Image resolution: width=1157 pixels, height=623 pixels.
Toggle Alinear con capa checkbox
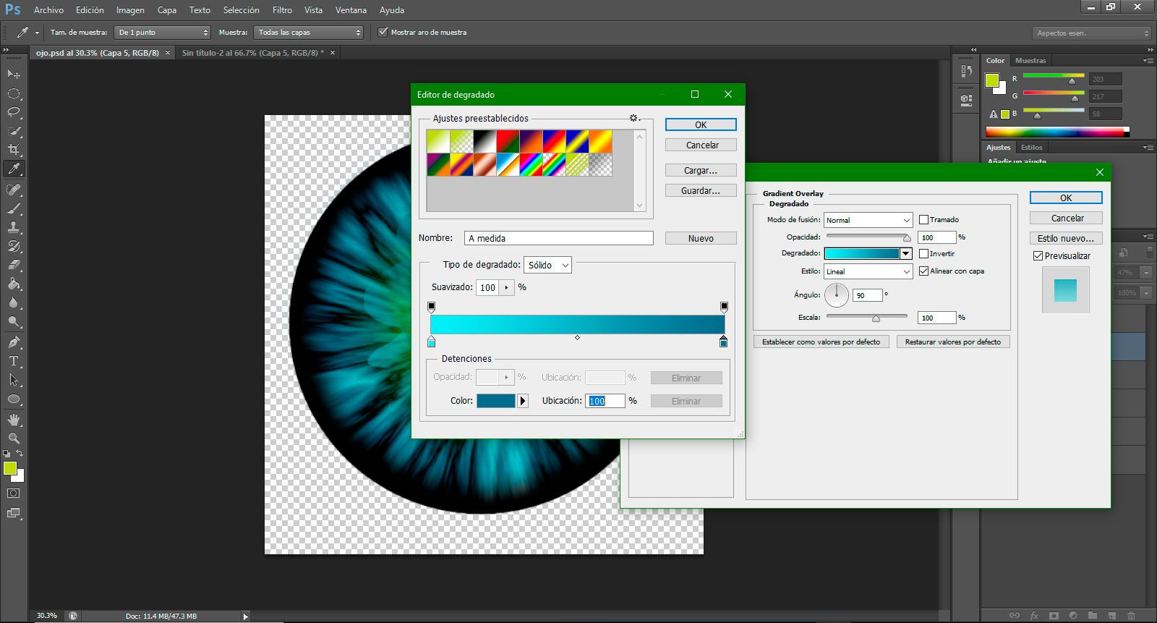pyautogui.click(x=923, y=271)
